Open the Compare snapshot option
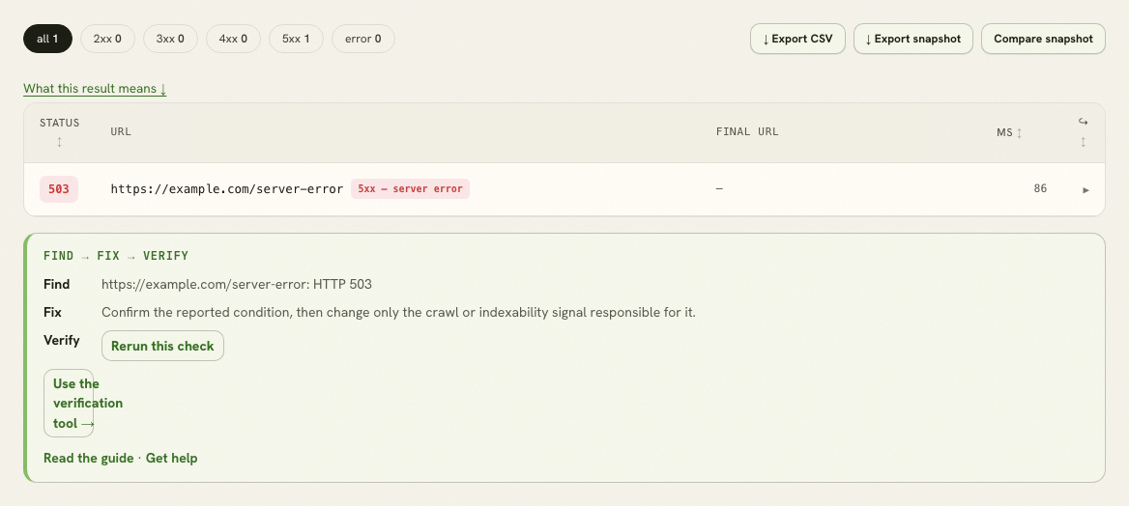Viewport: 1129px width, 506px height. (1043, 39)
